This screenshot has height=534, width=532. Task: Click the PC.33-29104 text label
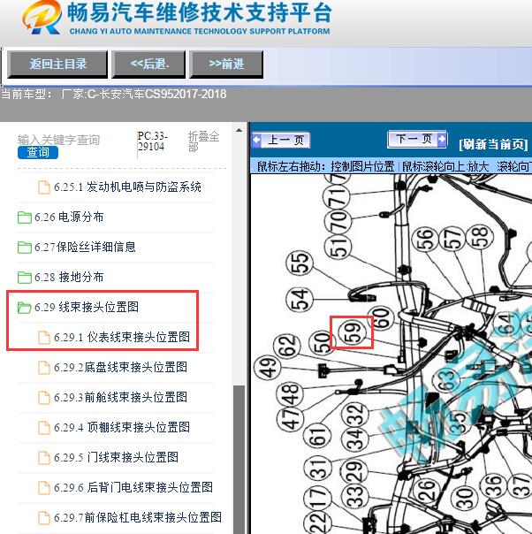click(x=153, y=141)
